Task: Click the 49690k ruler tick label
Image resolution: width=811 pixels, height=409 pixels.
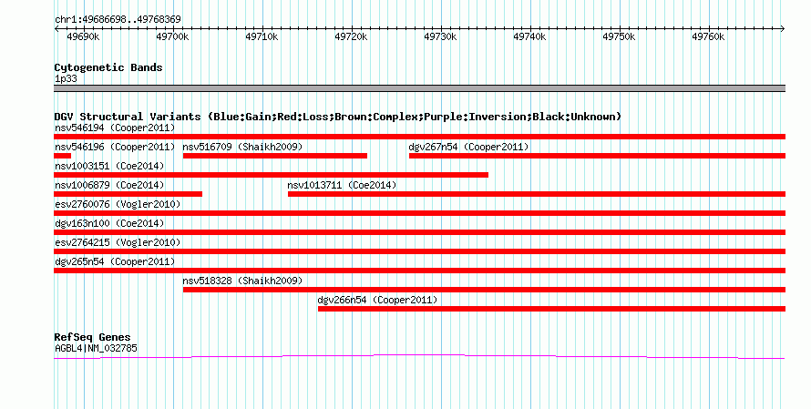Action: tap(83, 36)
